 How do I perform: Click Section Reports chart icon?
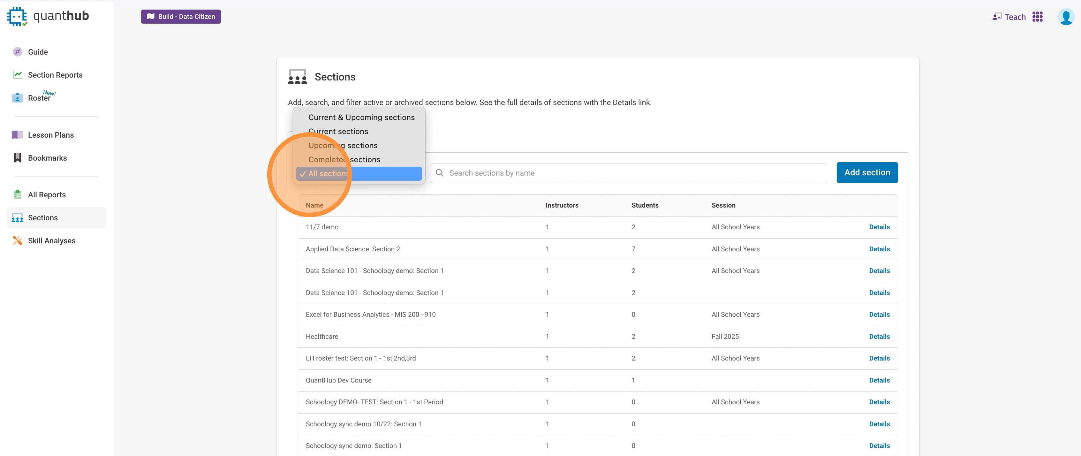(17, 75)
